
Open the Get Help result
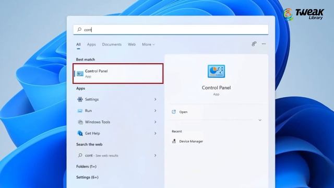tap(117, 133)
